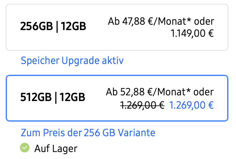Click the bold 512GB storage text

(x=36, y=97)
